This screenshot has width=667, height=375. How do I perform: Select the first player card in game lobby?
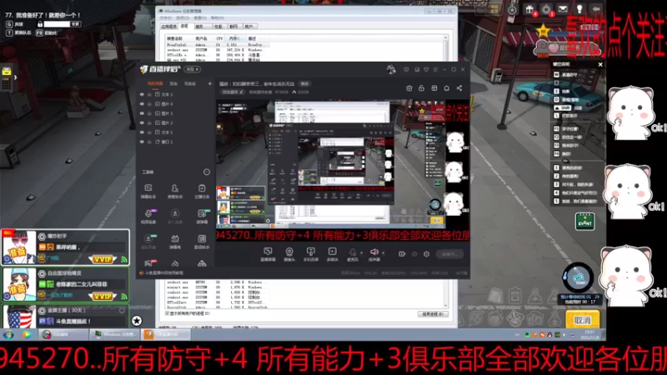click(x=65, y=247)
